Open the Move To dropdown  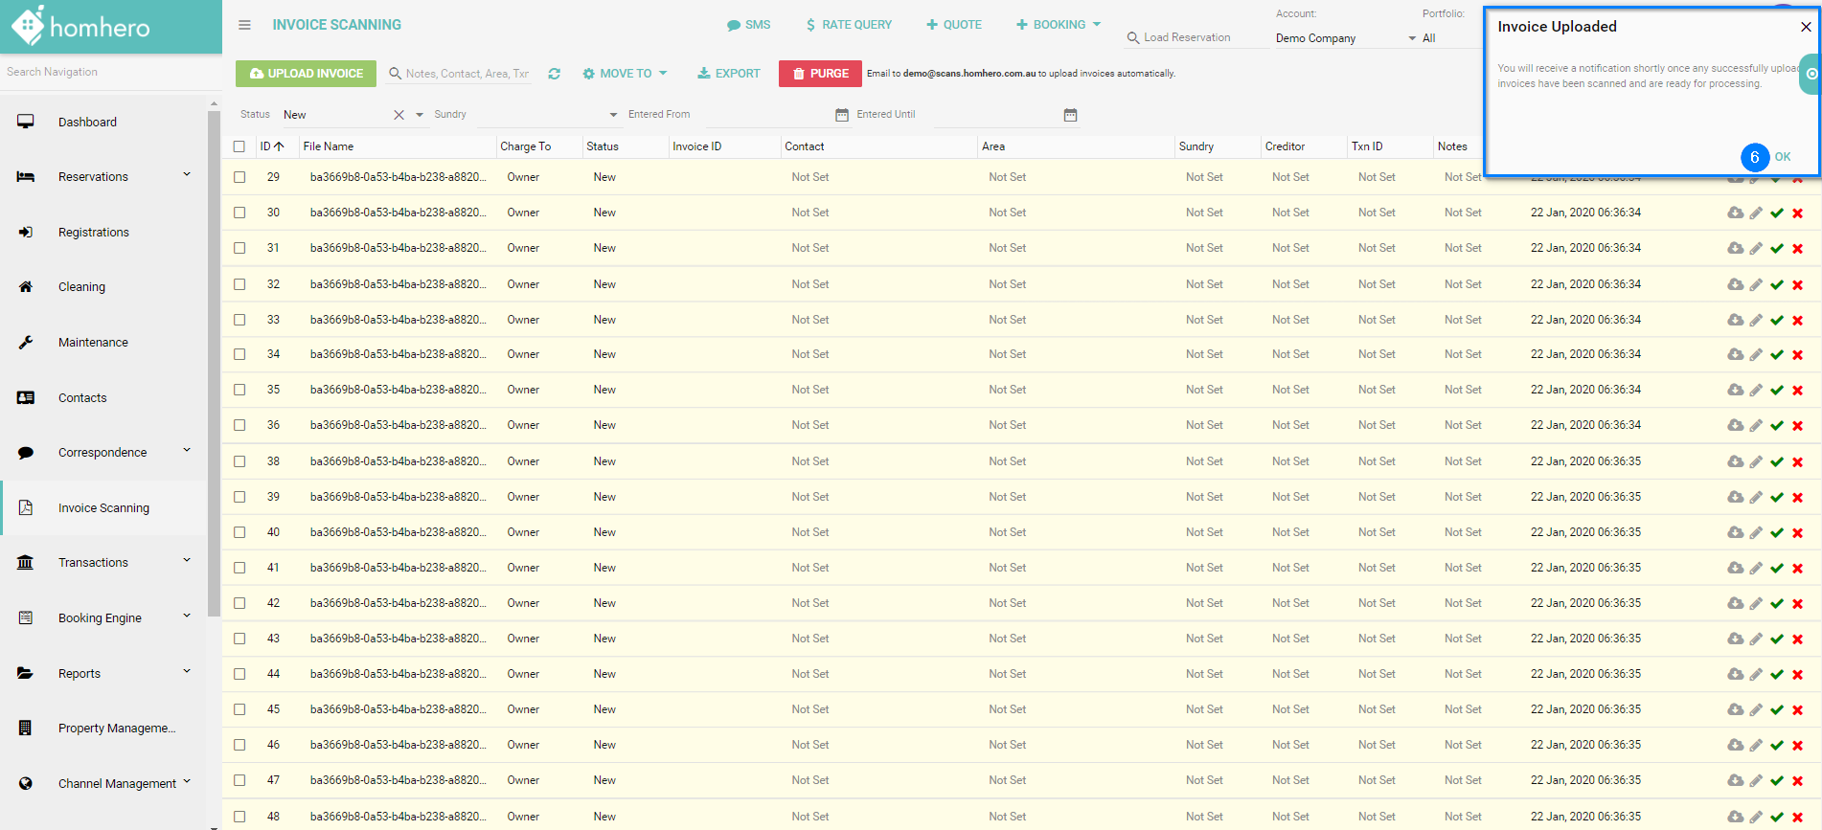click(625, 74)
